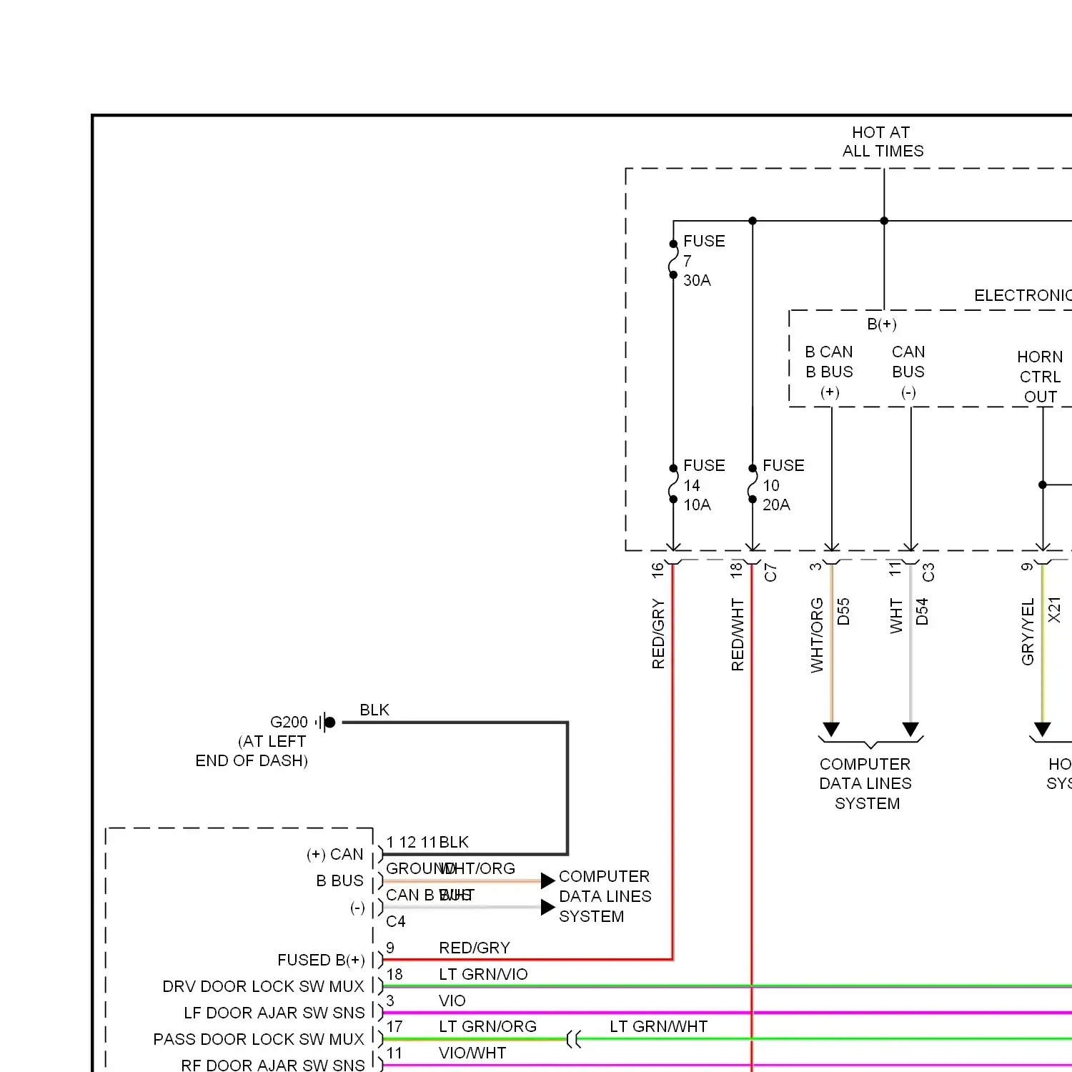Select the FUSE 7 30A label

[703, 261]
